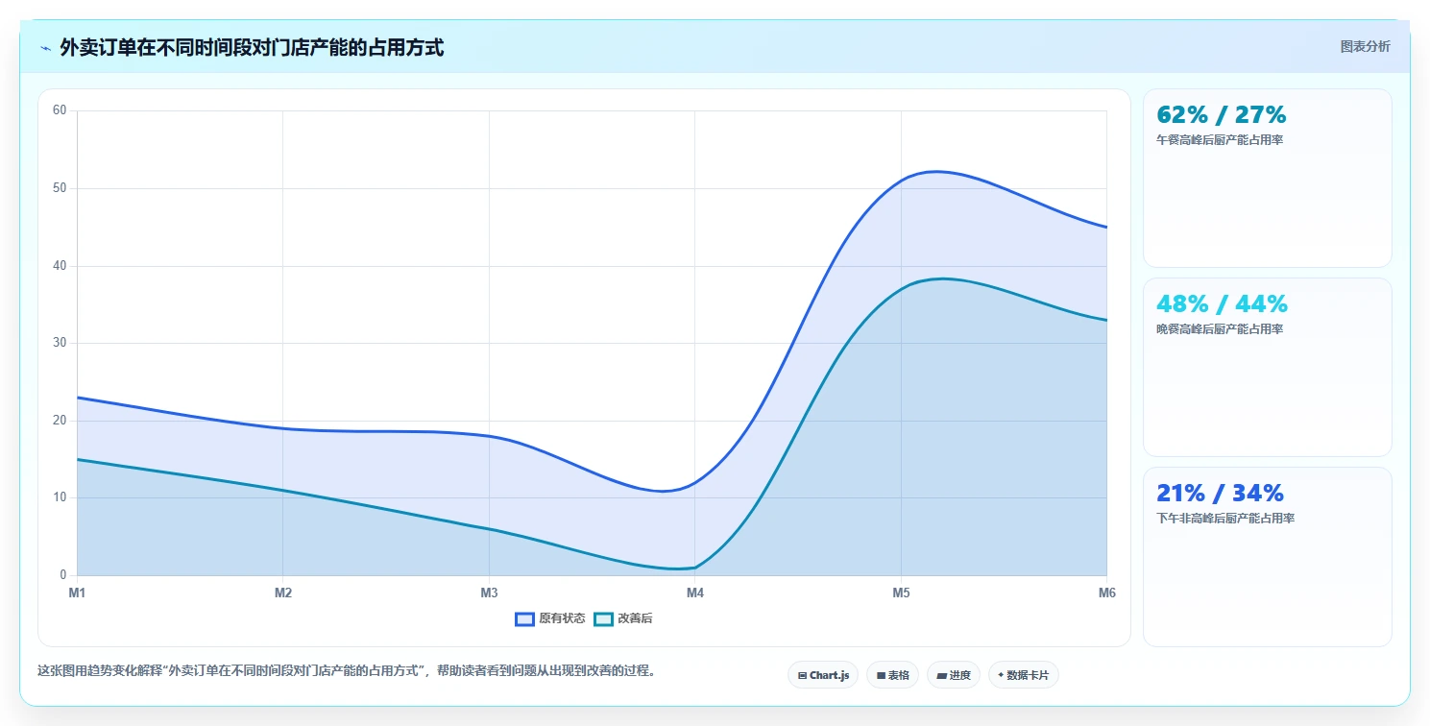Click the M2 x-axis label

point(283,593)
